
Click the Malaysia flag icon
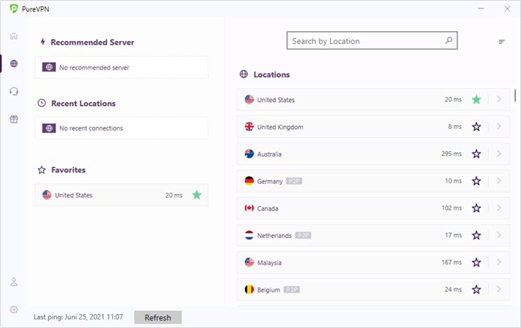[x=249, y=262]
